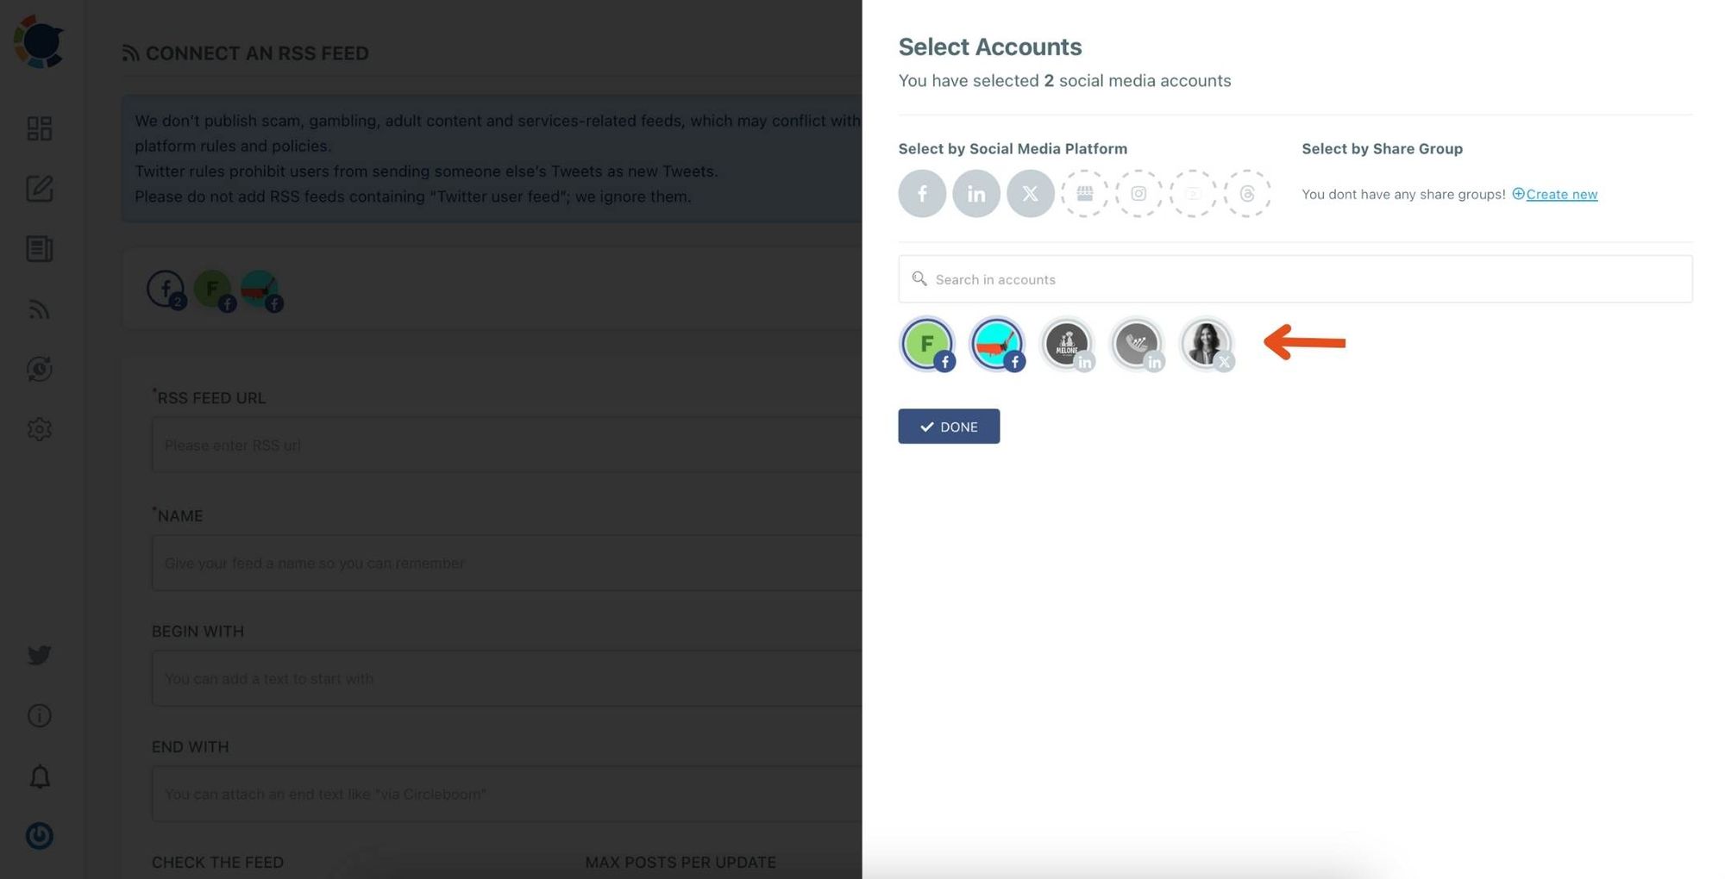The image size is (1725, 879).
Task: Click the Instagram dashed platform circle
Action: [1138, 193]
